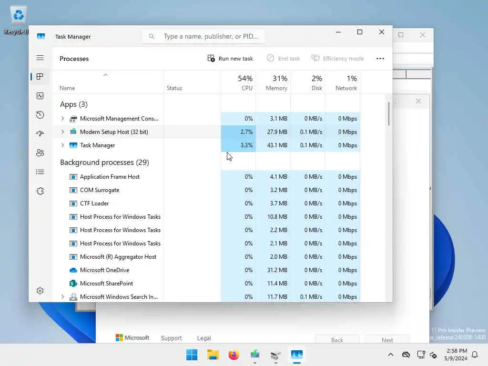
Task: Click the Microsoft OneDrive cloud icon
Action: pyautogui.click(x=73, y=270)
